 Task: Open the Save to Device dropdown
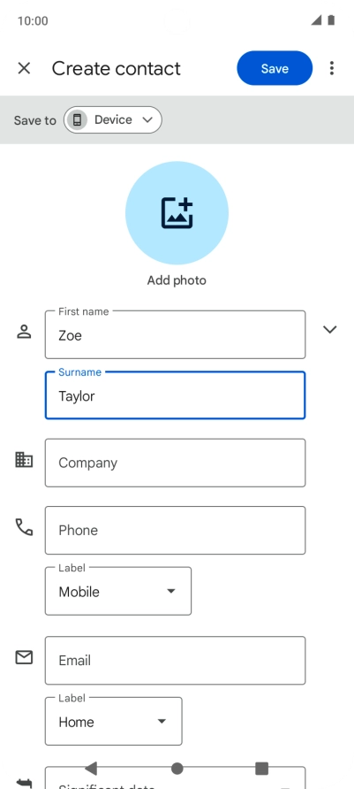coord(113,119)
